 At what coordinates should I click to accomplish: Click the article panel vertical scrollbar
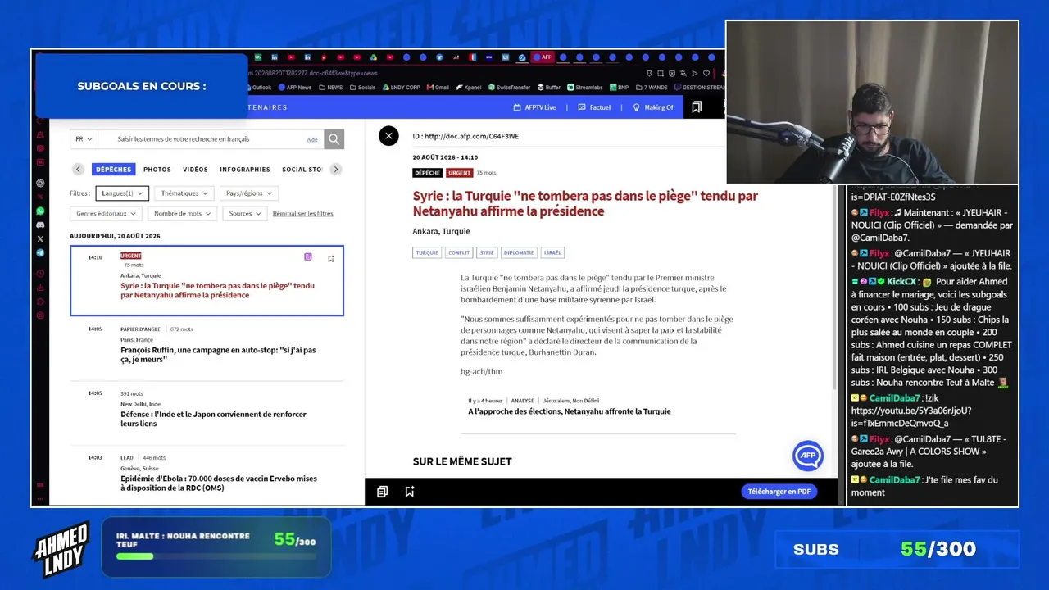point(835,287)
